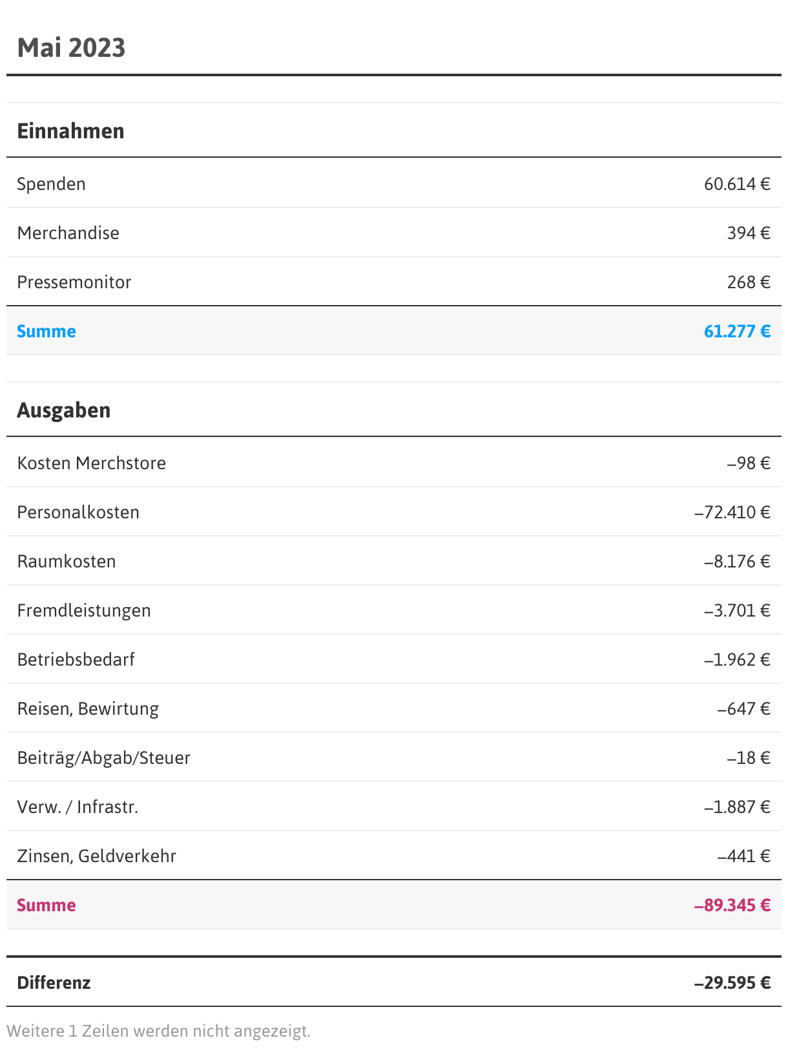
Task: Click the 'Weitere 1 Zeilen' hidden rows note
Action: point(158,1031)
